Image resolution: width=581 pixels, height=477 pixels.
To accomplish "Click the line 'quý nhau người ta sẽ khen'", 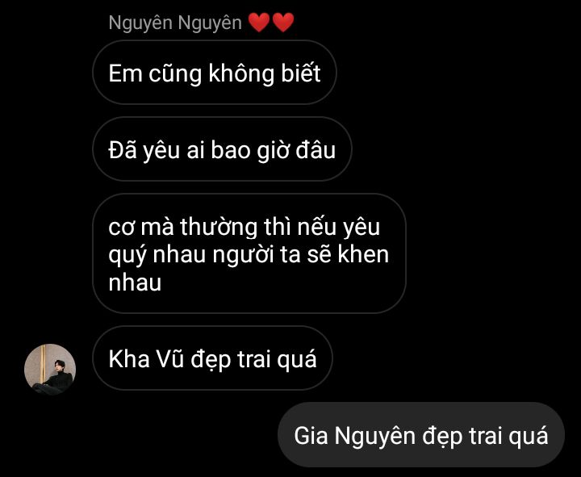I will [x=249, y=255].
